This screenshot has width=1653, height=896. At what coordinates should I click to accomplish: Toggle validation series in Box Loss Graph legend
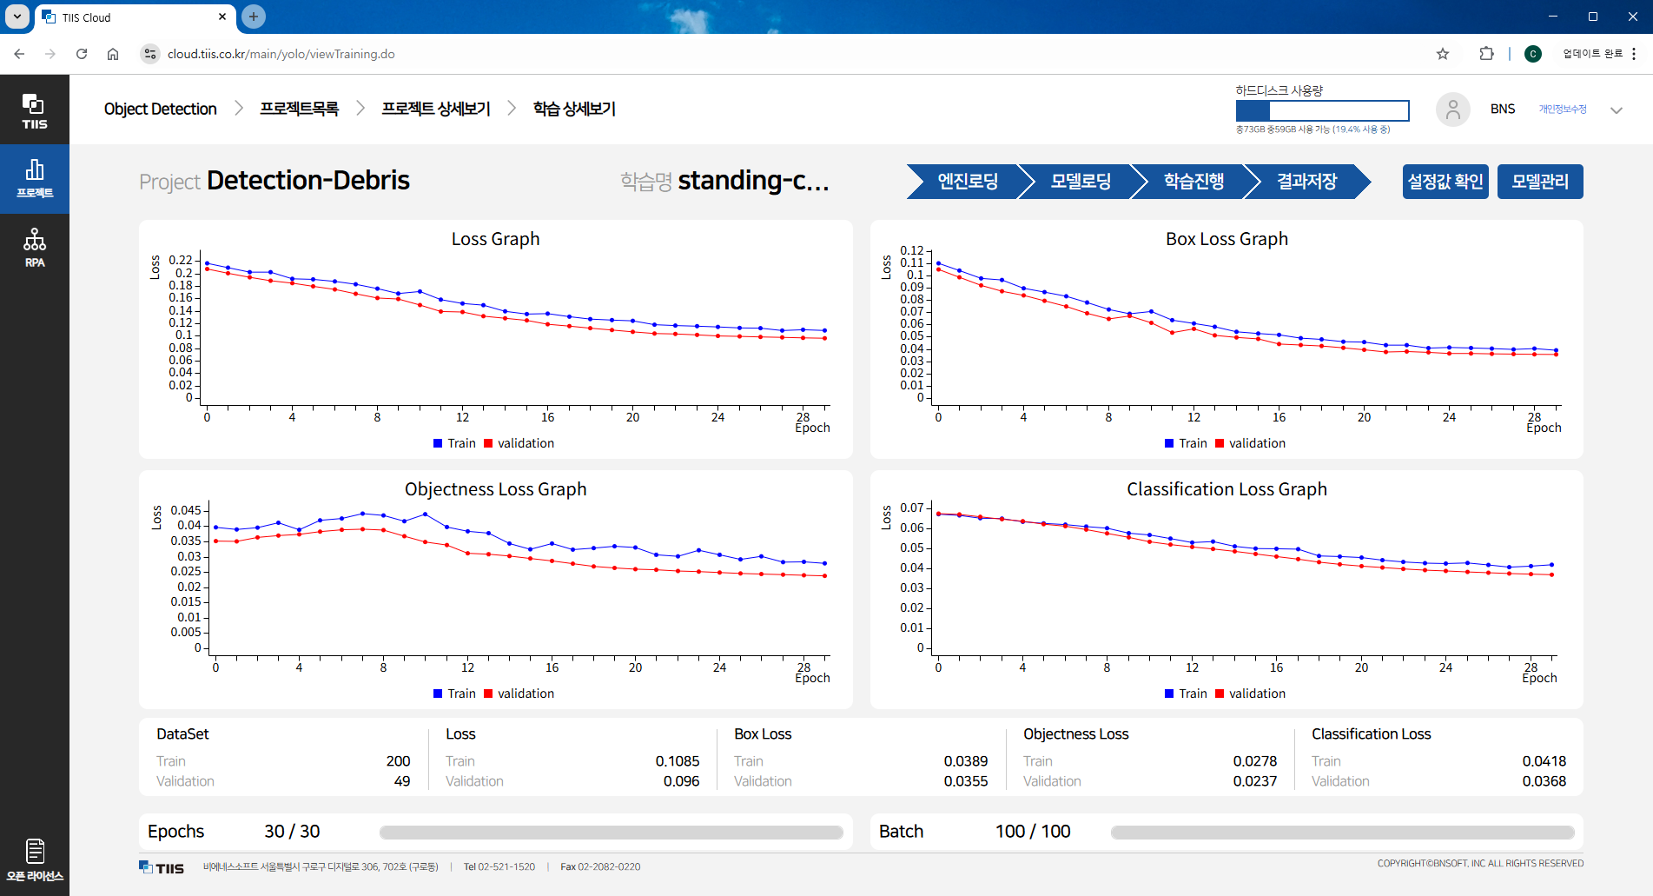click(x=1249, y=443)
